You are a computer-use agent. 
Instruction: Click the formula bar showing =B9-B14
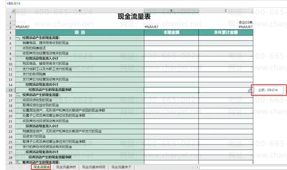pyautogui.click(x=146, y=4)
